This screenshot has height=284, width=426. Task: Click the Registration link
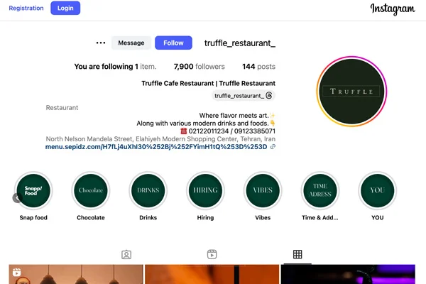[x=26, y=8]
